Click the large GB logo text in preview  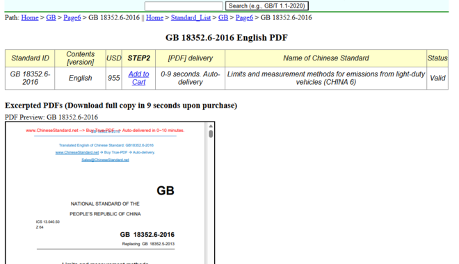(166, 190)
